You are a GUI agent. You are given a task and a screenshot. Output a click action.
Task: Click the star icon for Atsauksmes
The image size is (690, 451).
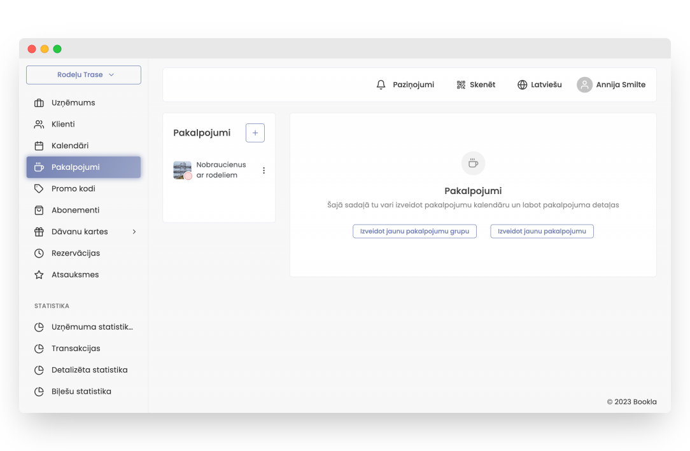click(x=39, y=275)
